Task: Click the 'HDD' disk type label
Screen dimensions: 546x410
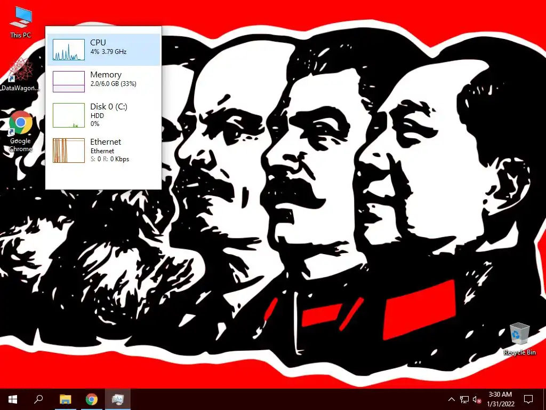Action: click(97, 115)
